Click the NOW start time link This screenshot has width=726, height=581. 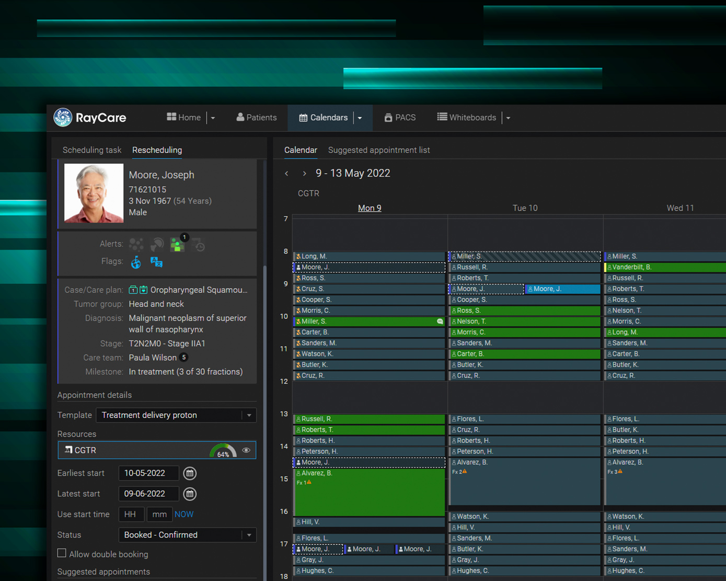pyautogui.click(x=184, y=515)
